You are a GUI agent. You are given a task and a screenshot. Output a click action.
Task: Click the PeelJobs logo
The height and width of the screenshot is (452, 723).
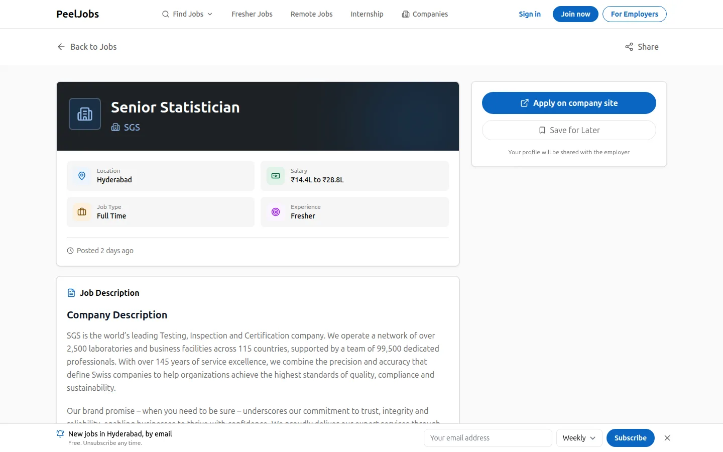pos(77,14)
